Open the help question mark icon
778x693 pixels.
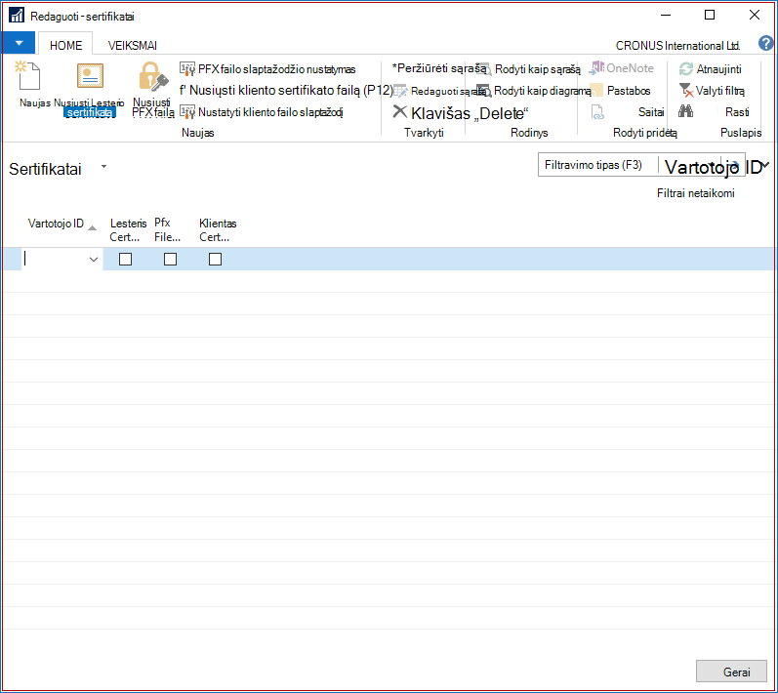coord(765,43)
